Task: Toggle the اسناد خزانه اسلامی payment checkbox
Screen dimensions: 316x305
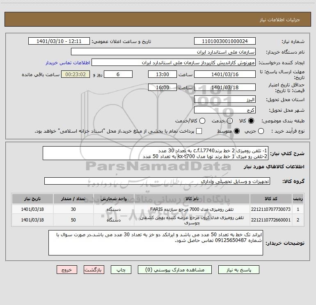Action: (199, 131)
